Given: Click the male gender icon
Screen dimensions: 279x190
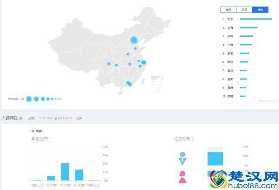Looking at the screenshot, I should (x=182, y=158).
